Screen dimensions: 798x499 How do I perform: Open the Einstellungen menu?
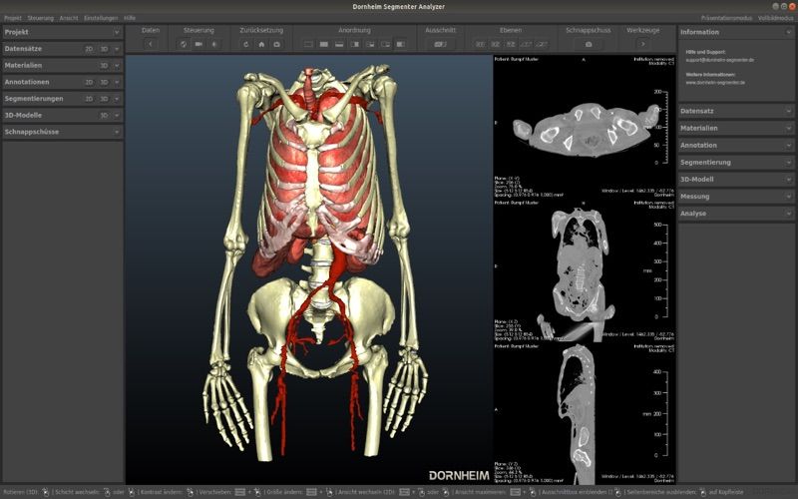click(101, 18)
